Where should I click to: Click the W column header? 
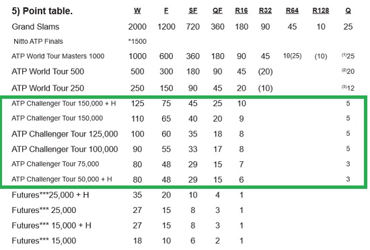coord(137,11)
